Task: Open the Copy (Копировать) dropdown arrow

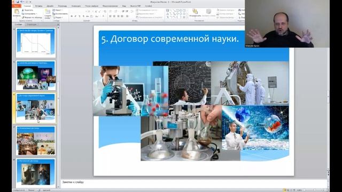Action: point(36,14)
